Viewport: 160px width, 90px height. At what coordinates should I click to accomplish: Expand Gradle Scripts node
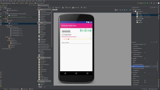[2, 49]
